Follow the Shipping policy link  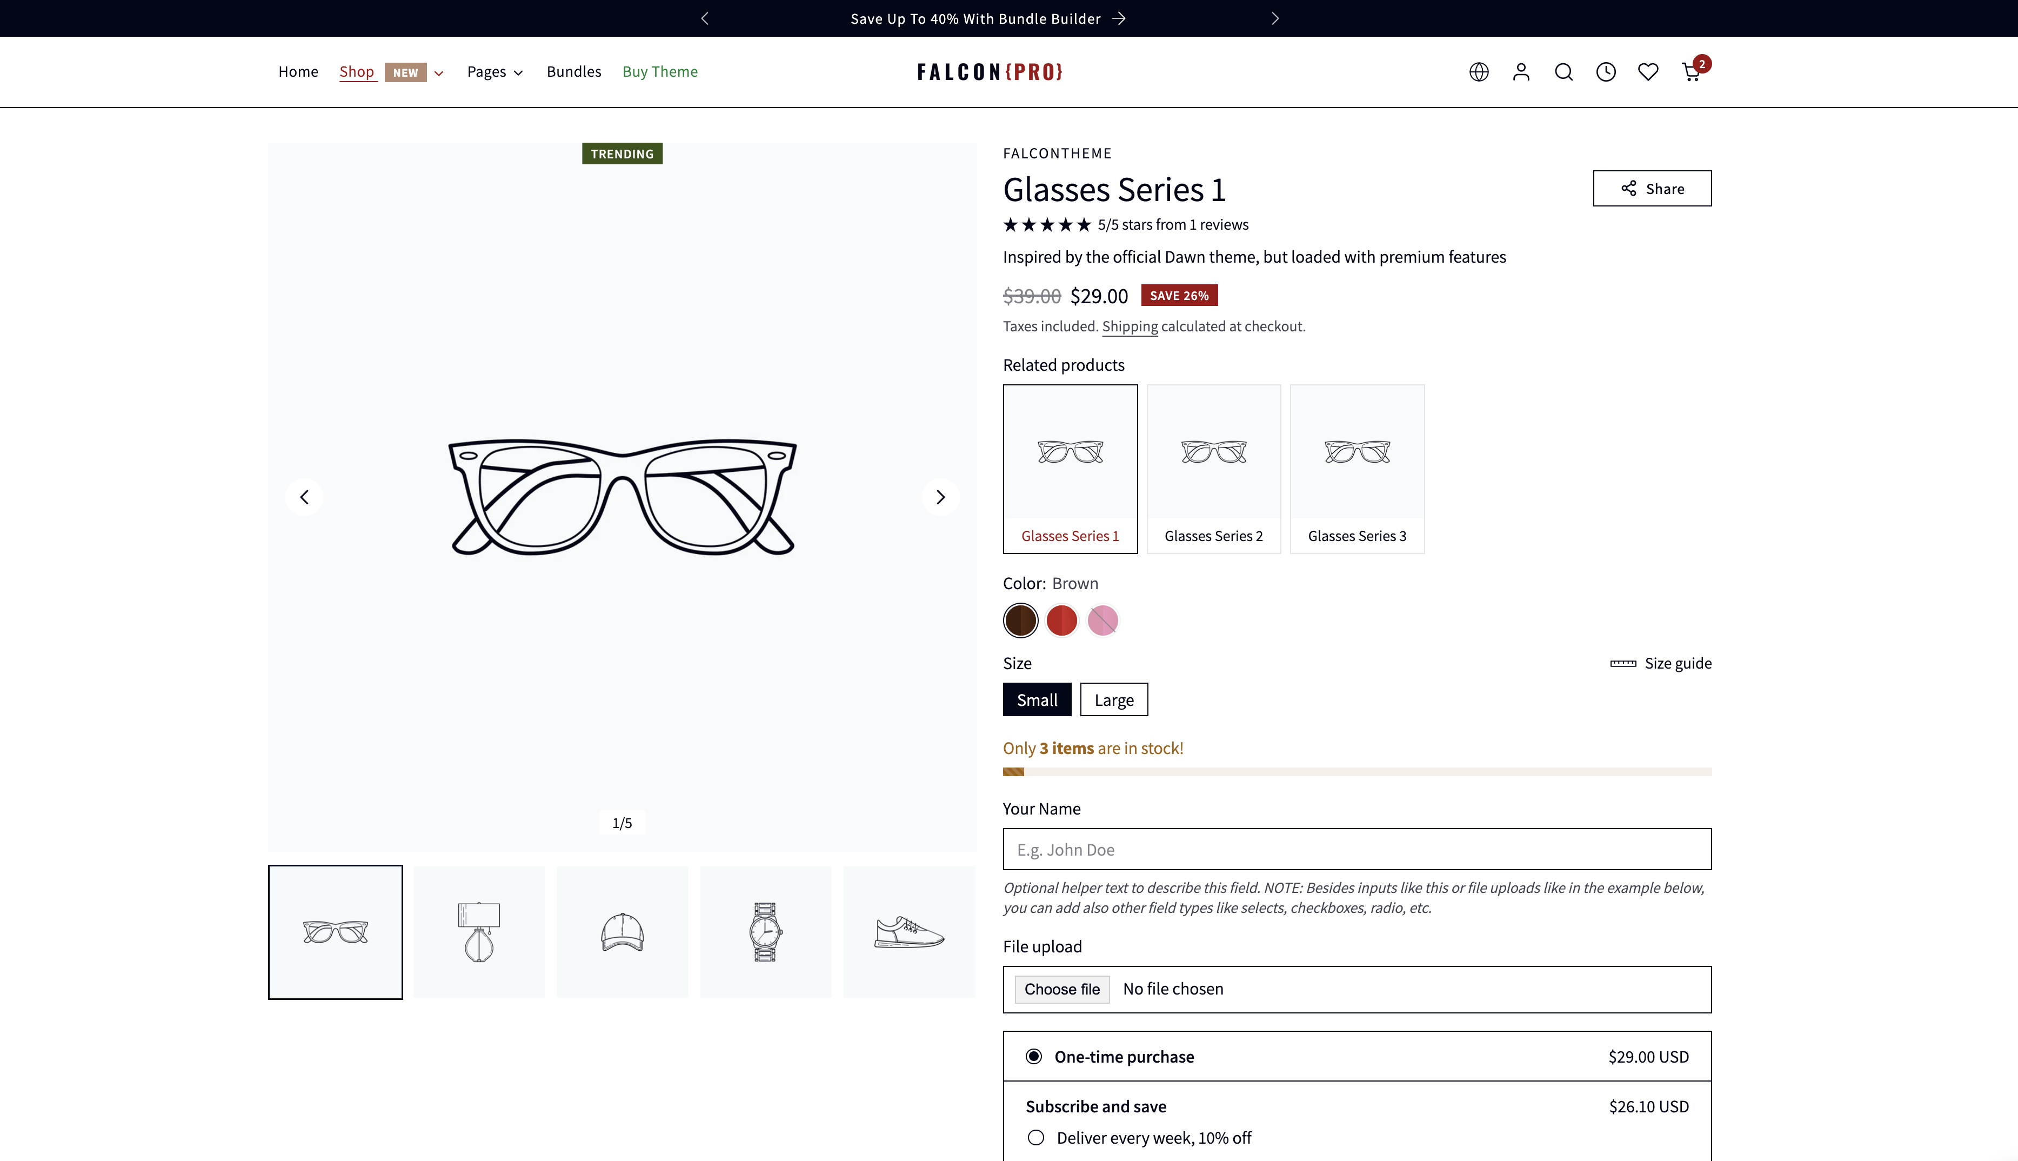(1130, 327)
